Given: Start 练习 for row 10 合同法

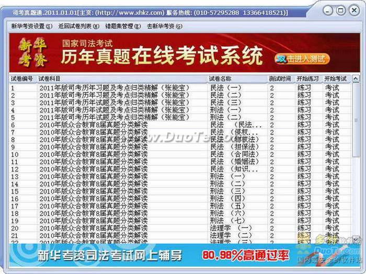Looking at the screenshot, I should (x=304, y=154).
